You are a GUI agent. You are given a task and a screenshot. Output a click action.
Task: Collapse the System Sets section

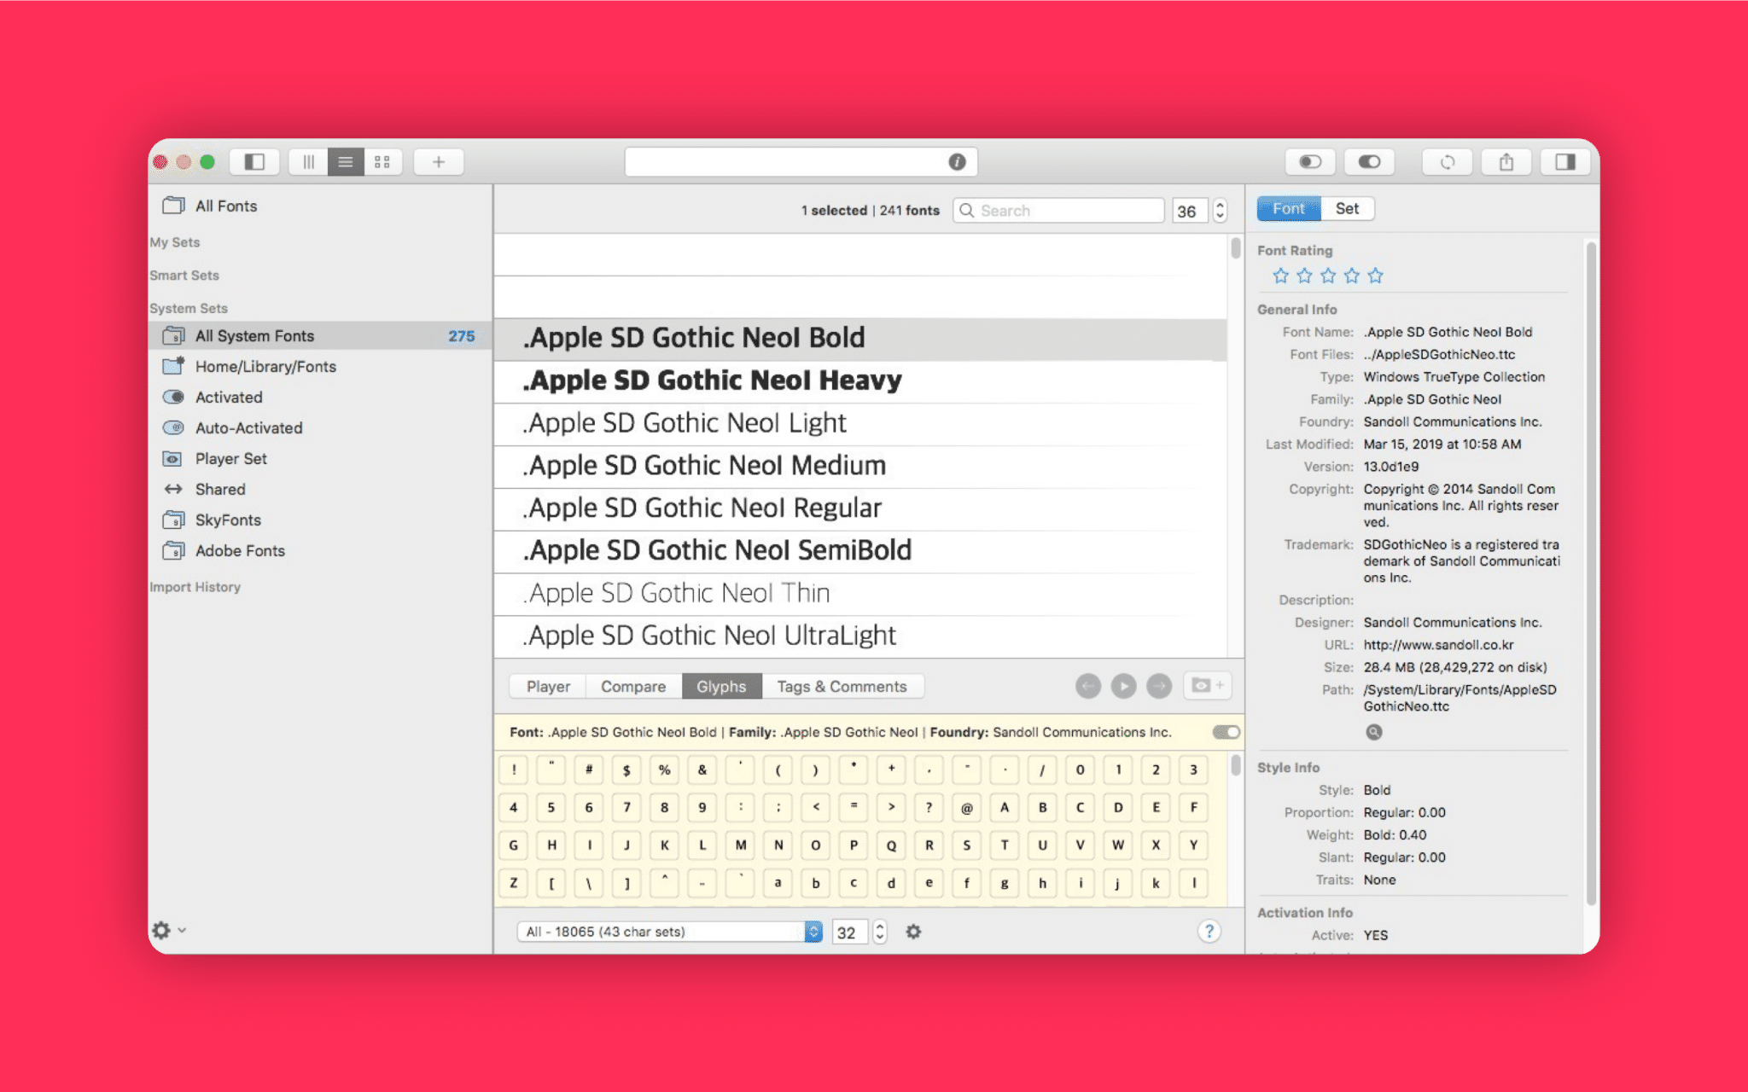click(189, 309)
